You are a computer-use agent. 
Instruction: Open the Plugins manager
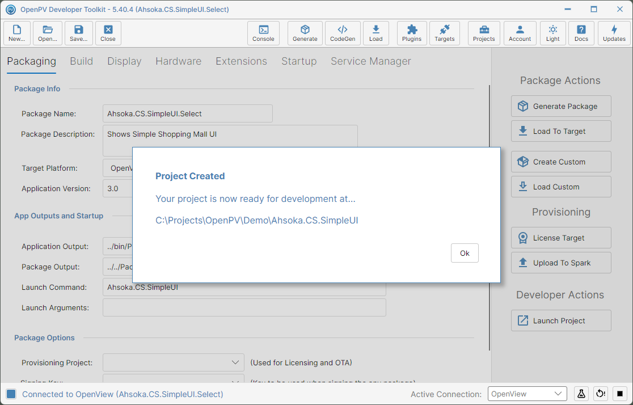pos(412,33)
